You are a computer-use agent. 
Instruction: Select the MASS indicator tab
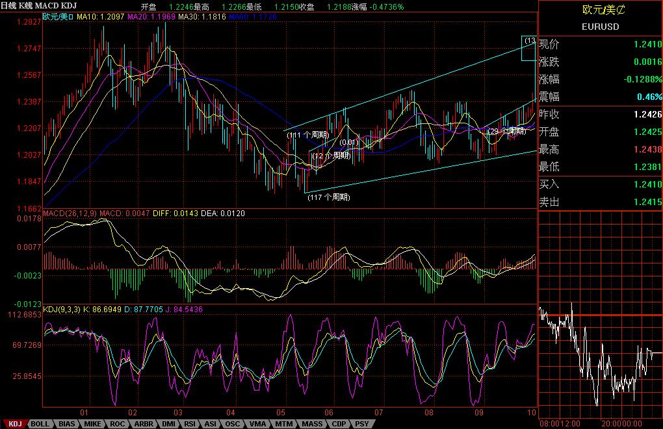click(x=311, y=424)
